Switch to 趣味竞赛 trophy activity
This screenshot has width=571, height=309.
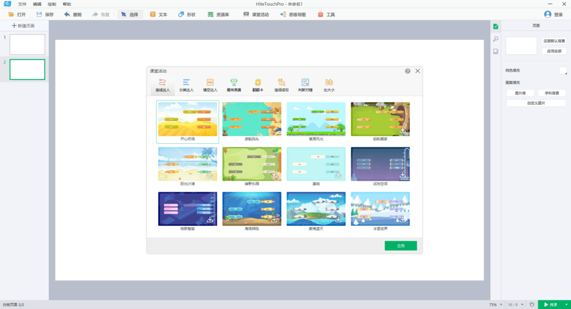234,86
